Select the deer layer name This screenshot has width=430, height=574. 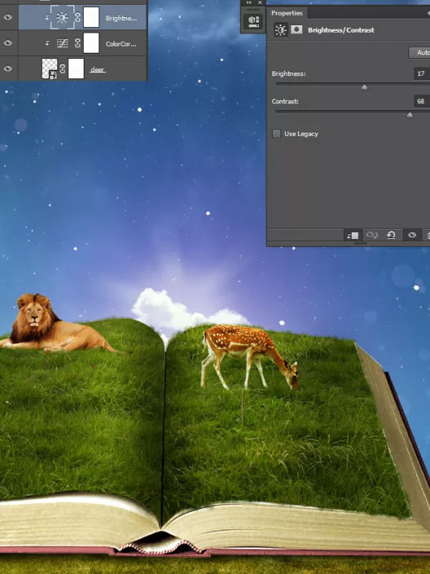coord(98,70)
